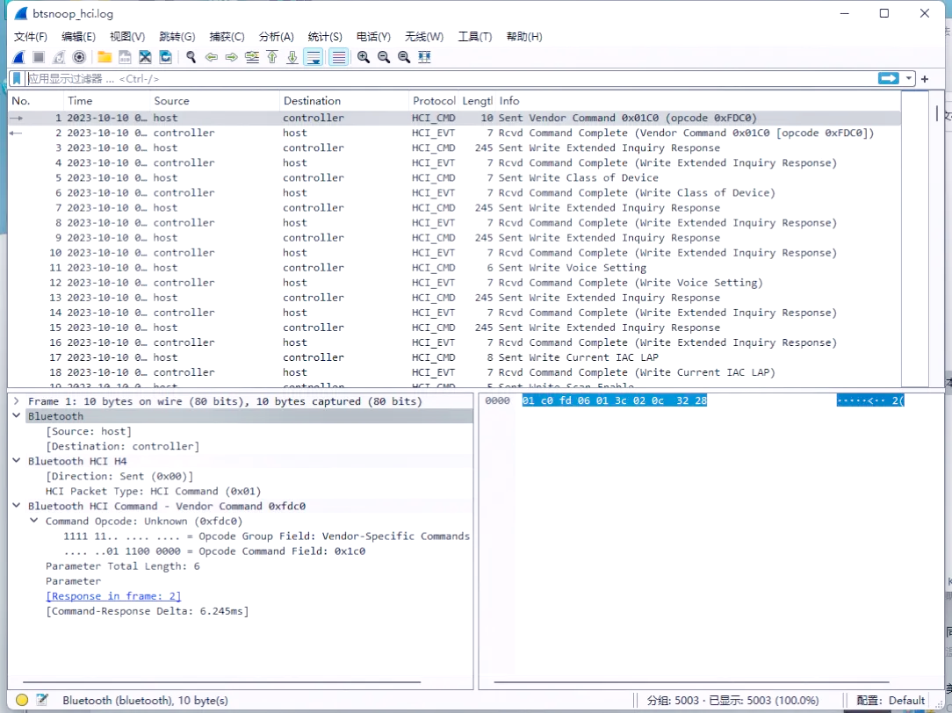Jump to last packet icon

click(x=292, y=57)
